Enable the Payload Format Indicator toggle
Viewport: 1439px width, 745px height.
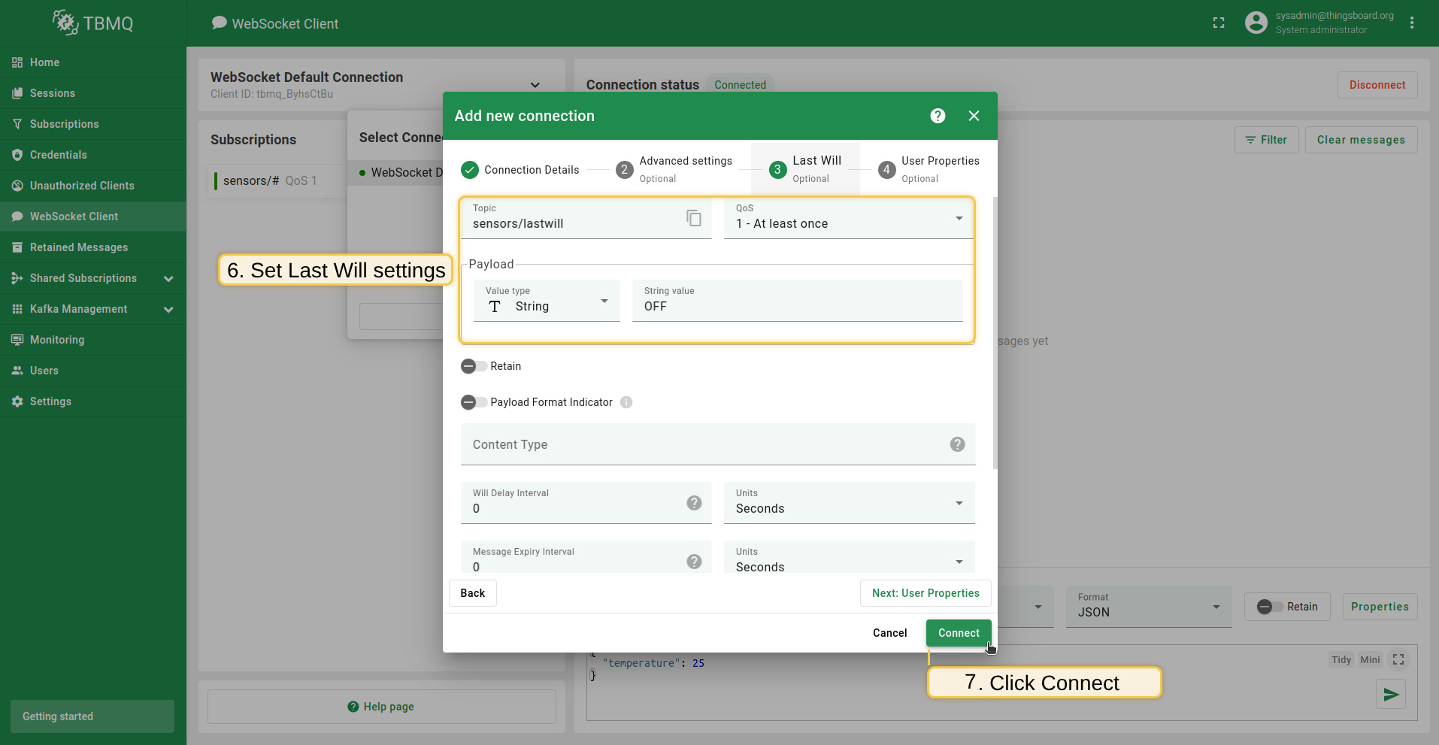(474, 402)
